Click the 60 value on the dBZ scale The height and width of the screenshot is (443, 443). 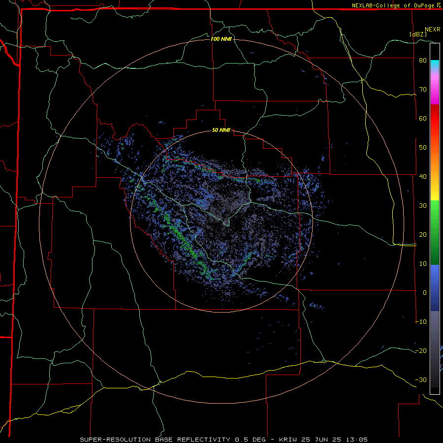point(423,118)
